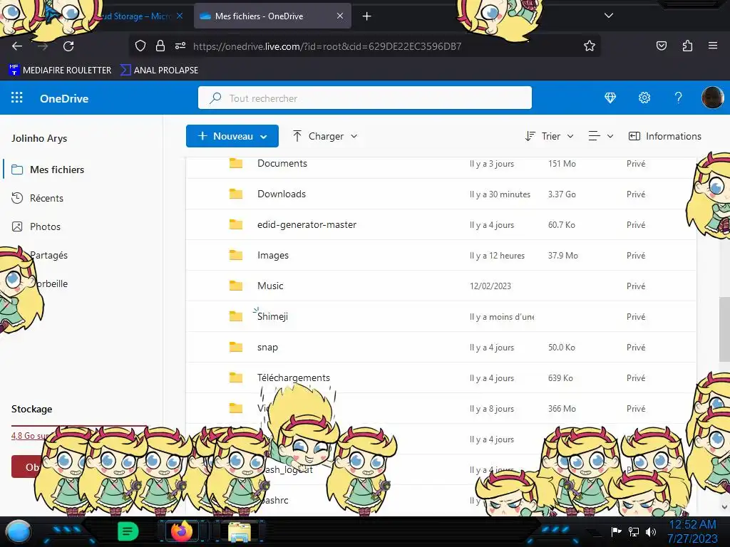Screen dimensions: 730x547
Task: Open the Downloads folder
Action: [281, 194]
